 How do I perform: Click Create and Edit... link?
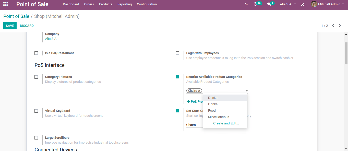[x=226, y=123]
